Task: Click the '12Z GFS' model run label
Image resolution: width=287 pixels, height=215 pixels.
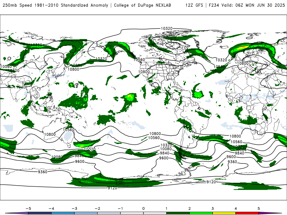Action: click(194, 5)
